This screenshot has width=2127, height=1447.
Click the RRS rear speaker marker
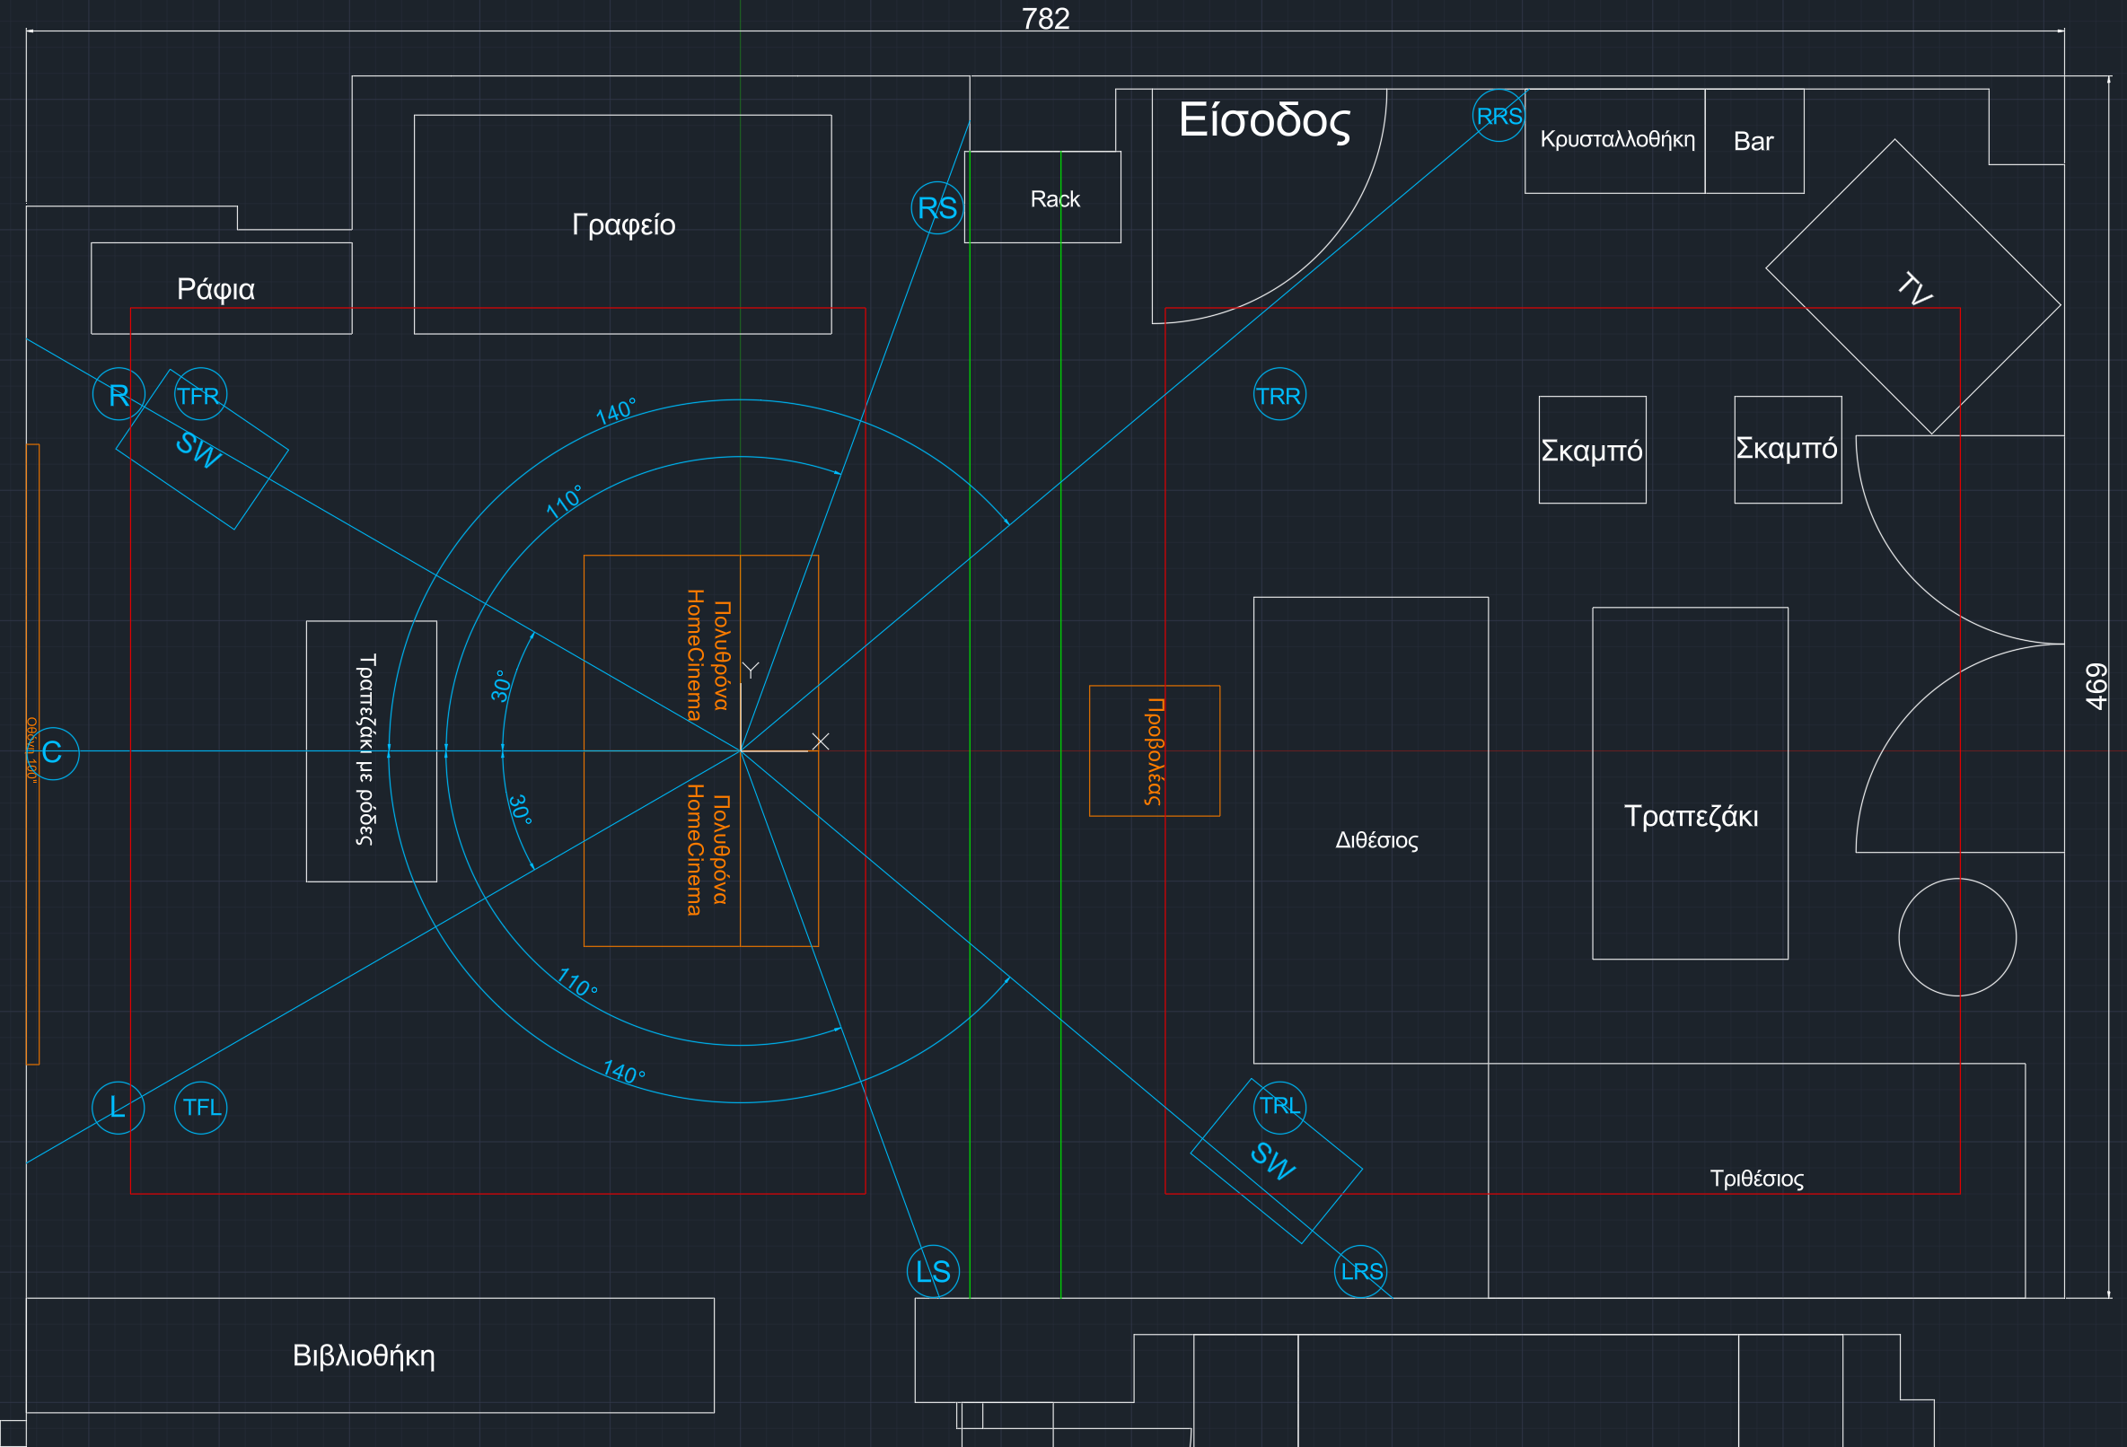pyautogui.click(x=1499, y=115)
